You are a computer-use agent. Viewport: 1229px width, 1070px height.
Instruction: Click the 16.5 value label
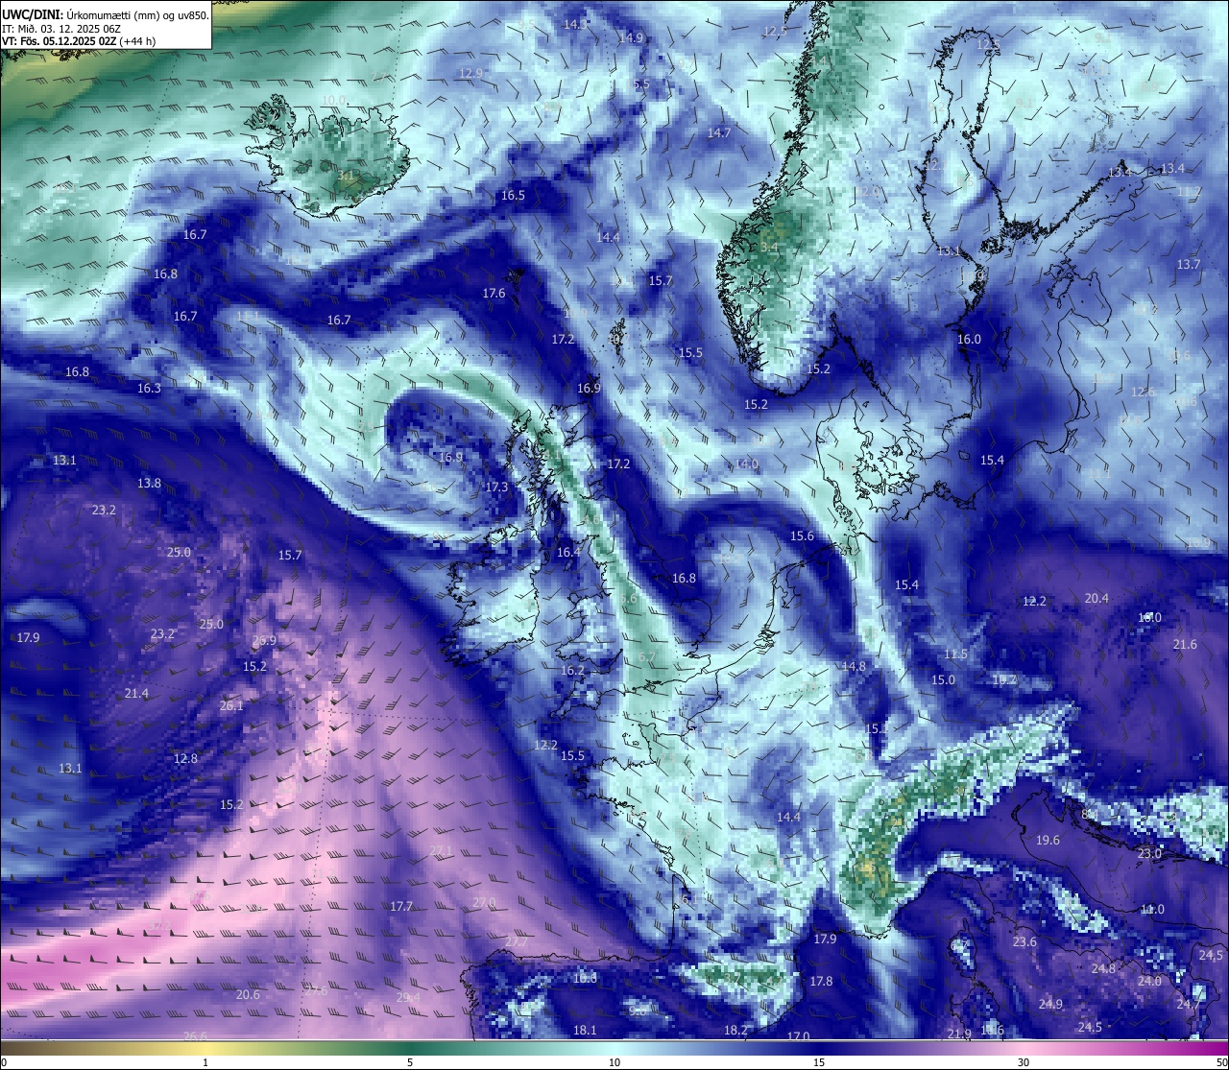coord(513,195)
